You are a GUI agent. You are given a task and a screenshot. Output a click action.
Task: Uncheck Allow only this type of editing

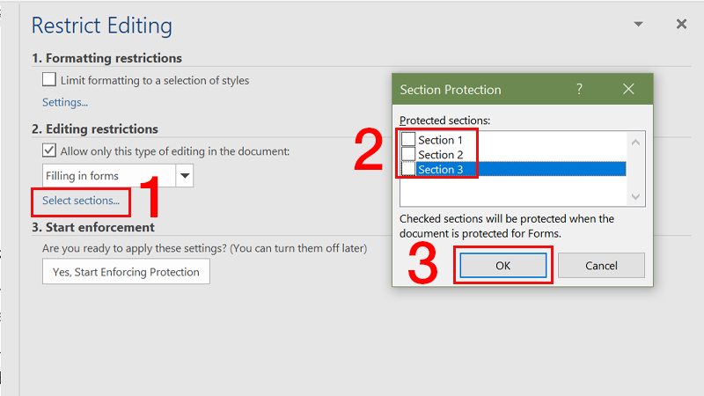coord(49,150)
